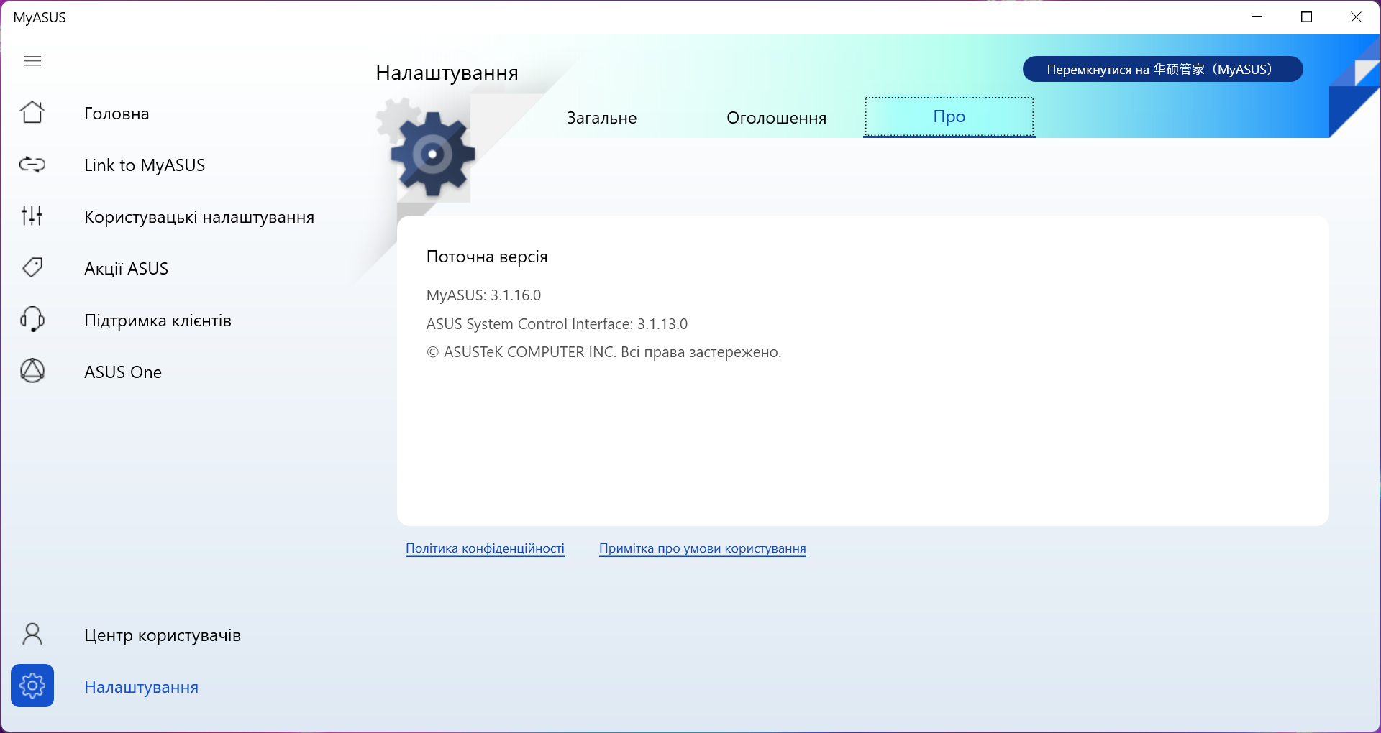The width and height of the screenshot is (1381, 733).
Task: Select ASUS One in sidebar
Action: (123, 372)
